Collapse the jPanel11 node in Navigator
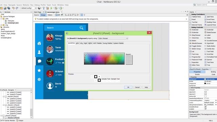217x122 pixels. tap(3, 105)
